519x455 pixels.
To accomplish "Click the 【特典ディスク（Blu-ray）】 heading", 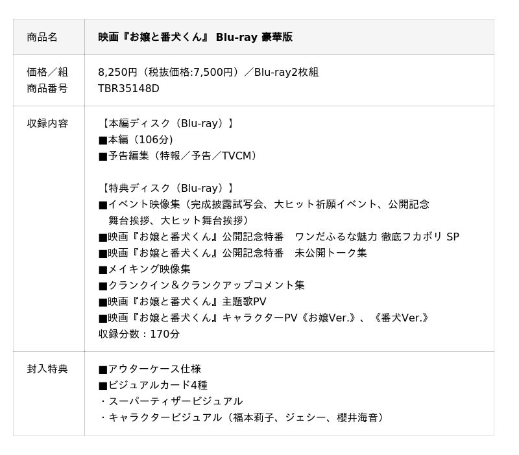I will 166,188.
